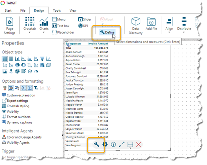Select the Barret Forster row
The image size is (207, 165).
point(87,64)
